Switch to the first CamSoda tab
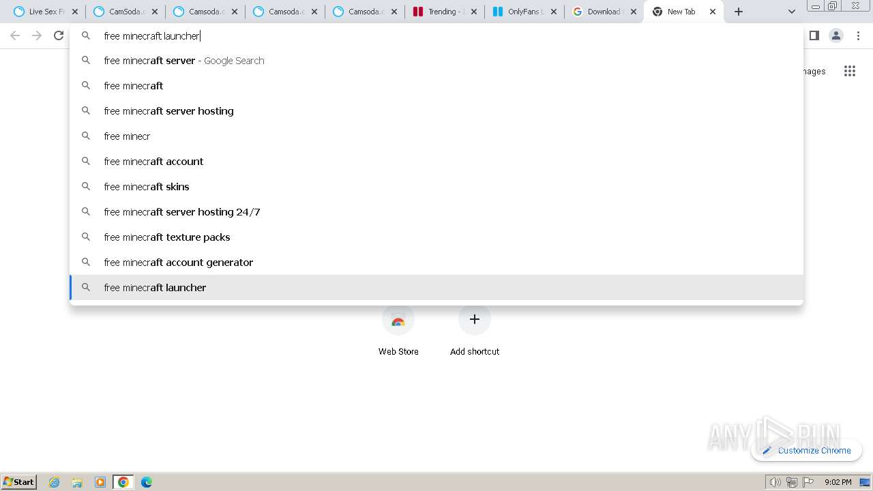The image size is (873, 491). click(x=125, y=12)
